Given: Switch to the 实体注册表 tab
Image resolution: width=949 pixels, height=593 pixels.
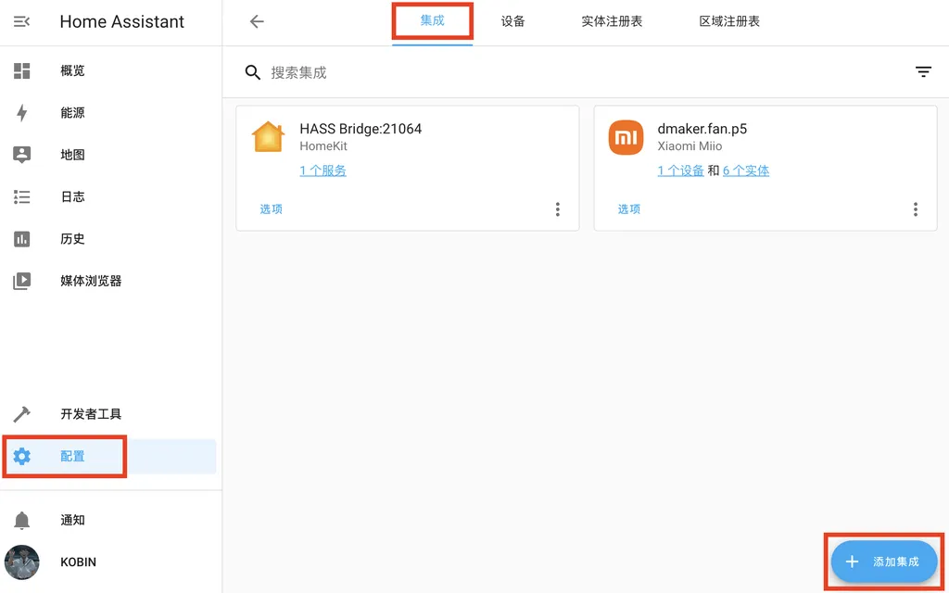Looking at the screenshot, I should (612, 20).
